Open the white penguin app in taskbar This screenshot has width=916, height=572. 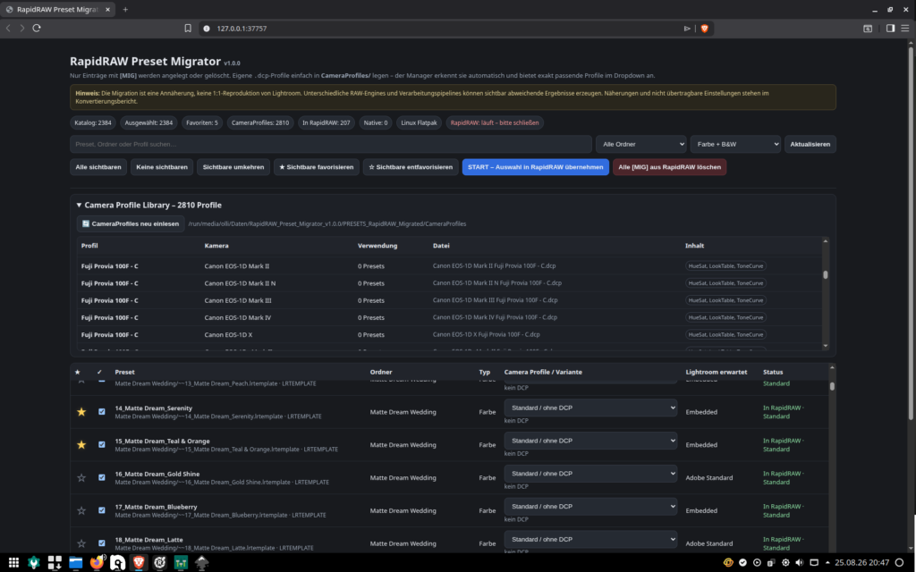tap(118, 563)
